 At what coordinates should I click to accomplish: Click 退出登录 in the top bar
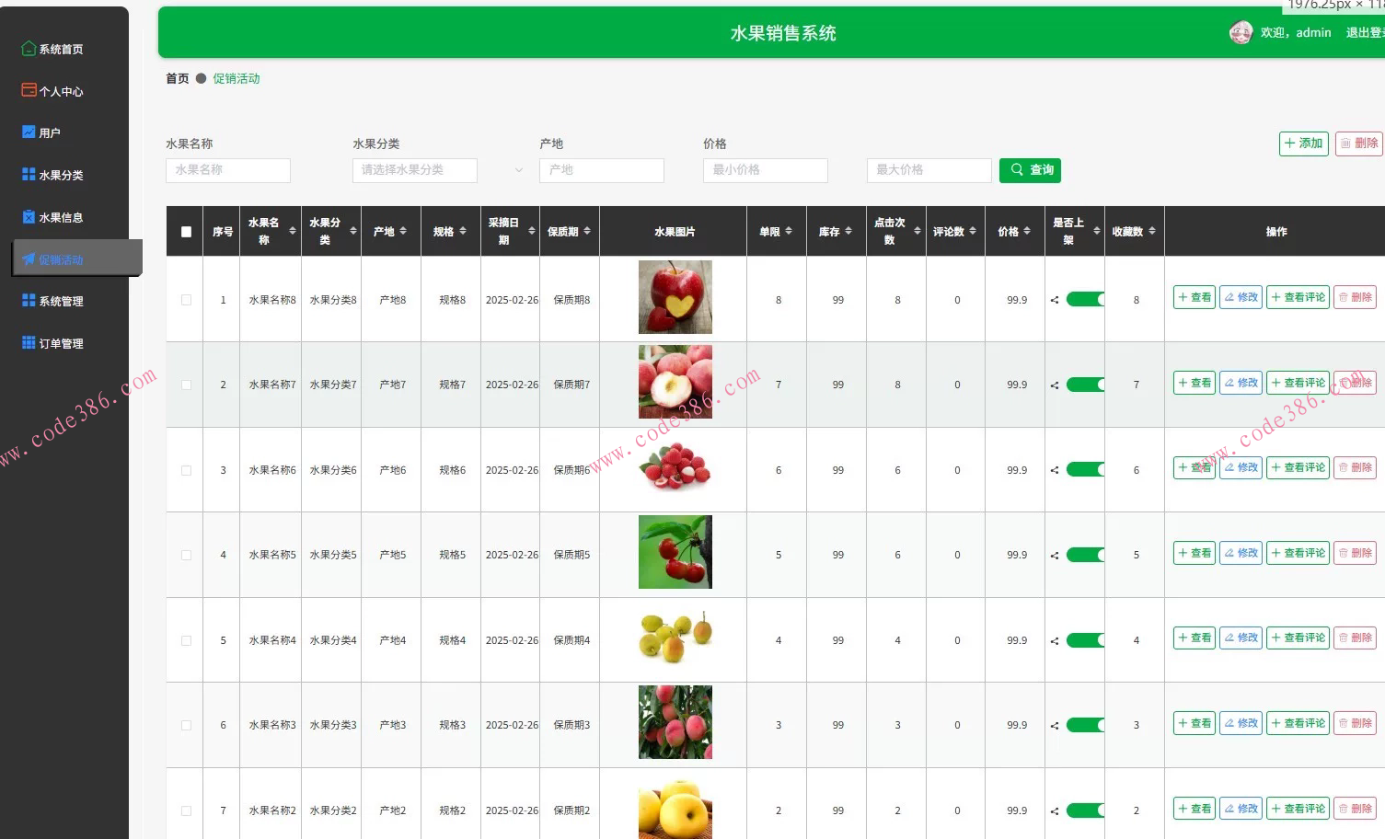pos(1367,31)
